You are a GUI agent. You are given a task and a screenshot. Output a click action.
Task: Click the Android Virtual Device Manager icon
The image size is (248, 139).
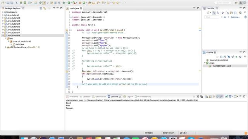click(x=25, y=3)
